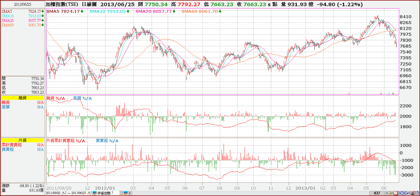Viewport: 420px width, 196px height.
Task: Open the bar chart indicator settings icon
Action: click(413, 193)
